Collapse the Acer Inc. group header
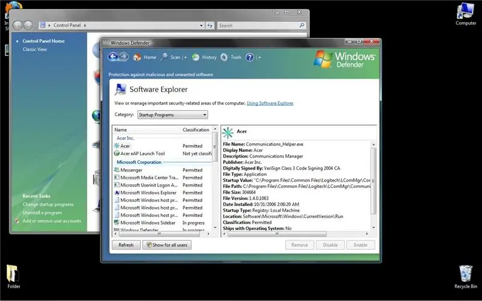Viewport: 482px width, 301px height. click(125, 138)
